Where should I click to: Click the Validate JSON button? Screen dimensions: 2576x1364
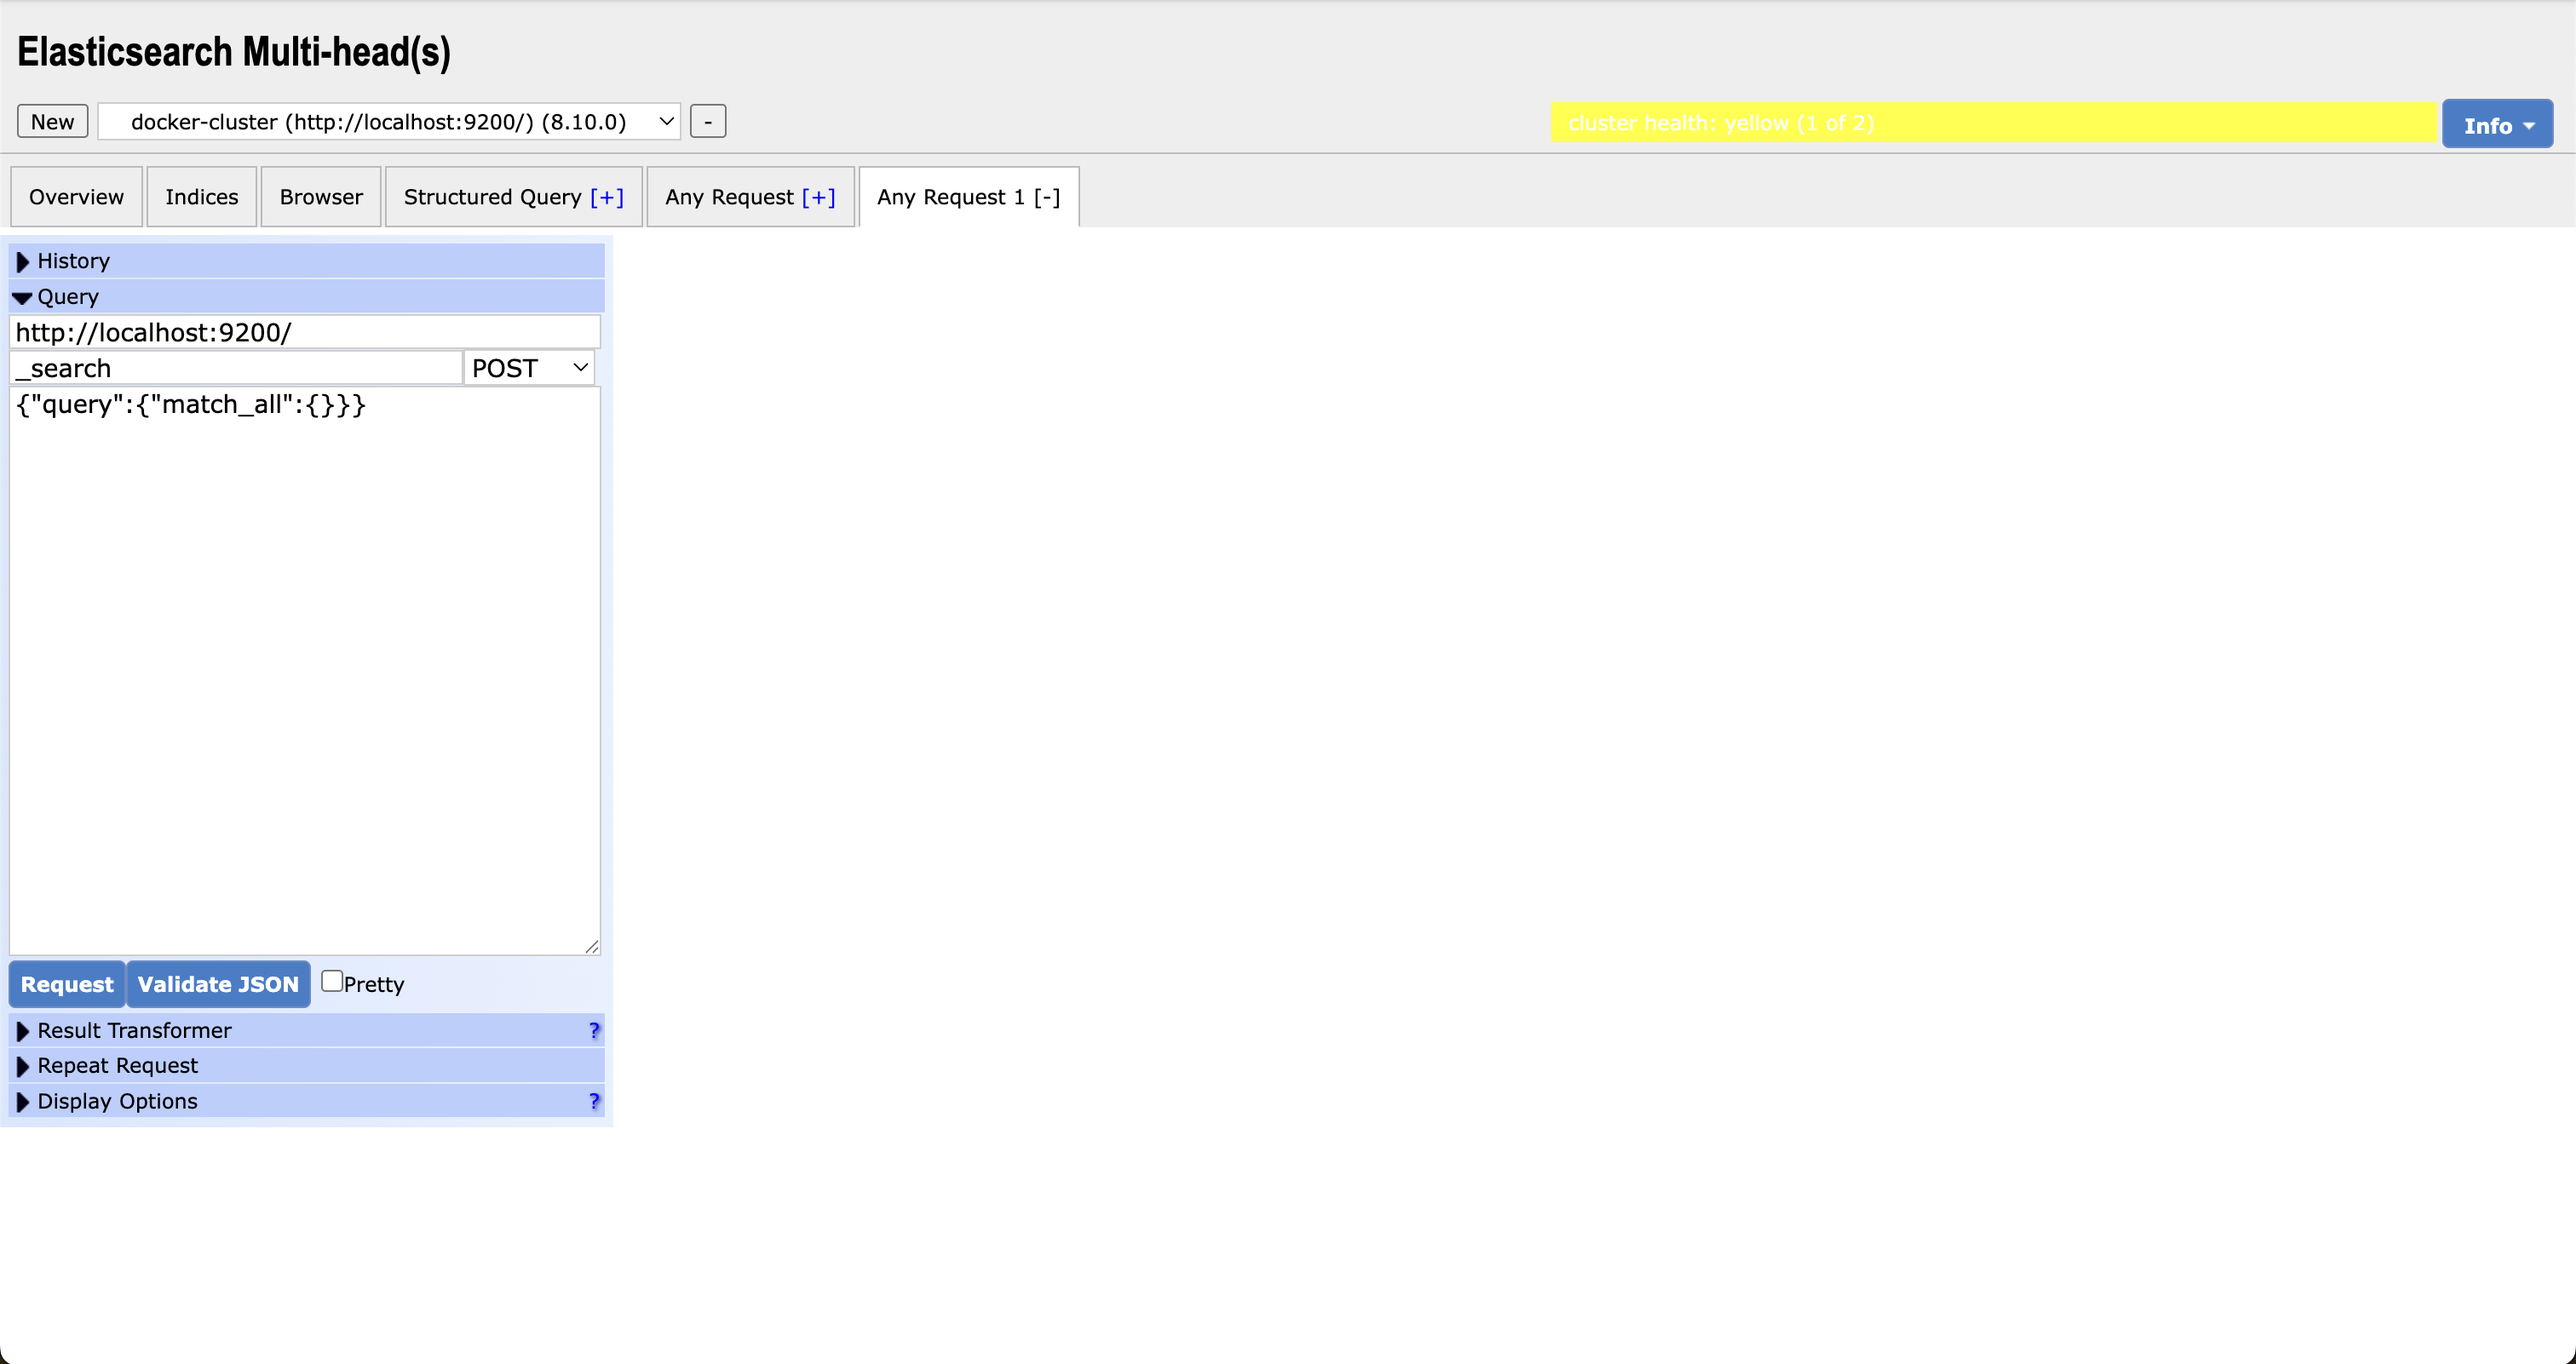[x=218, y=984]
